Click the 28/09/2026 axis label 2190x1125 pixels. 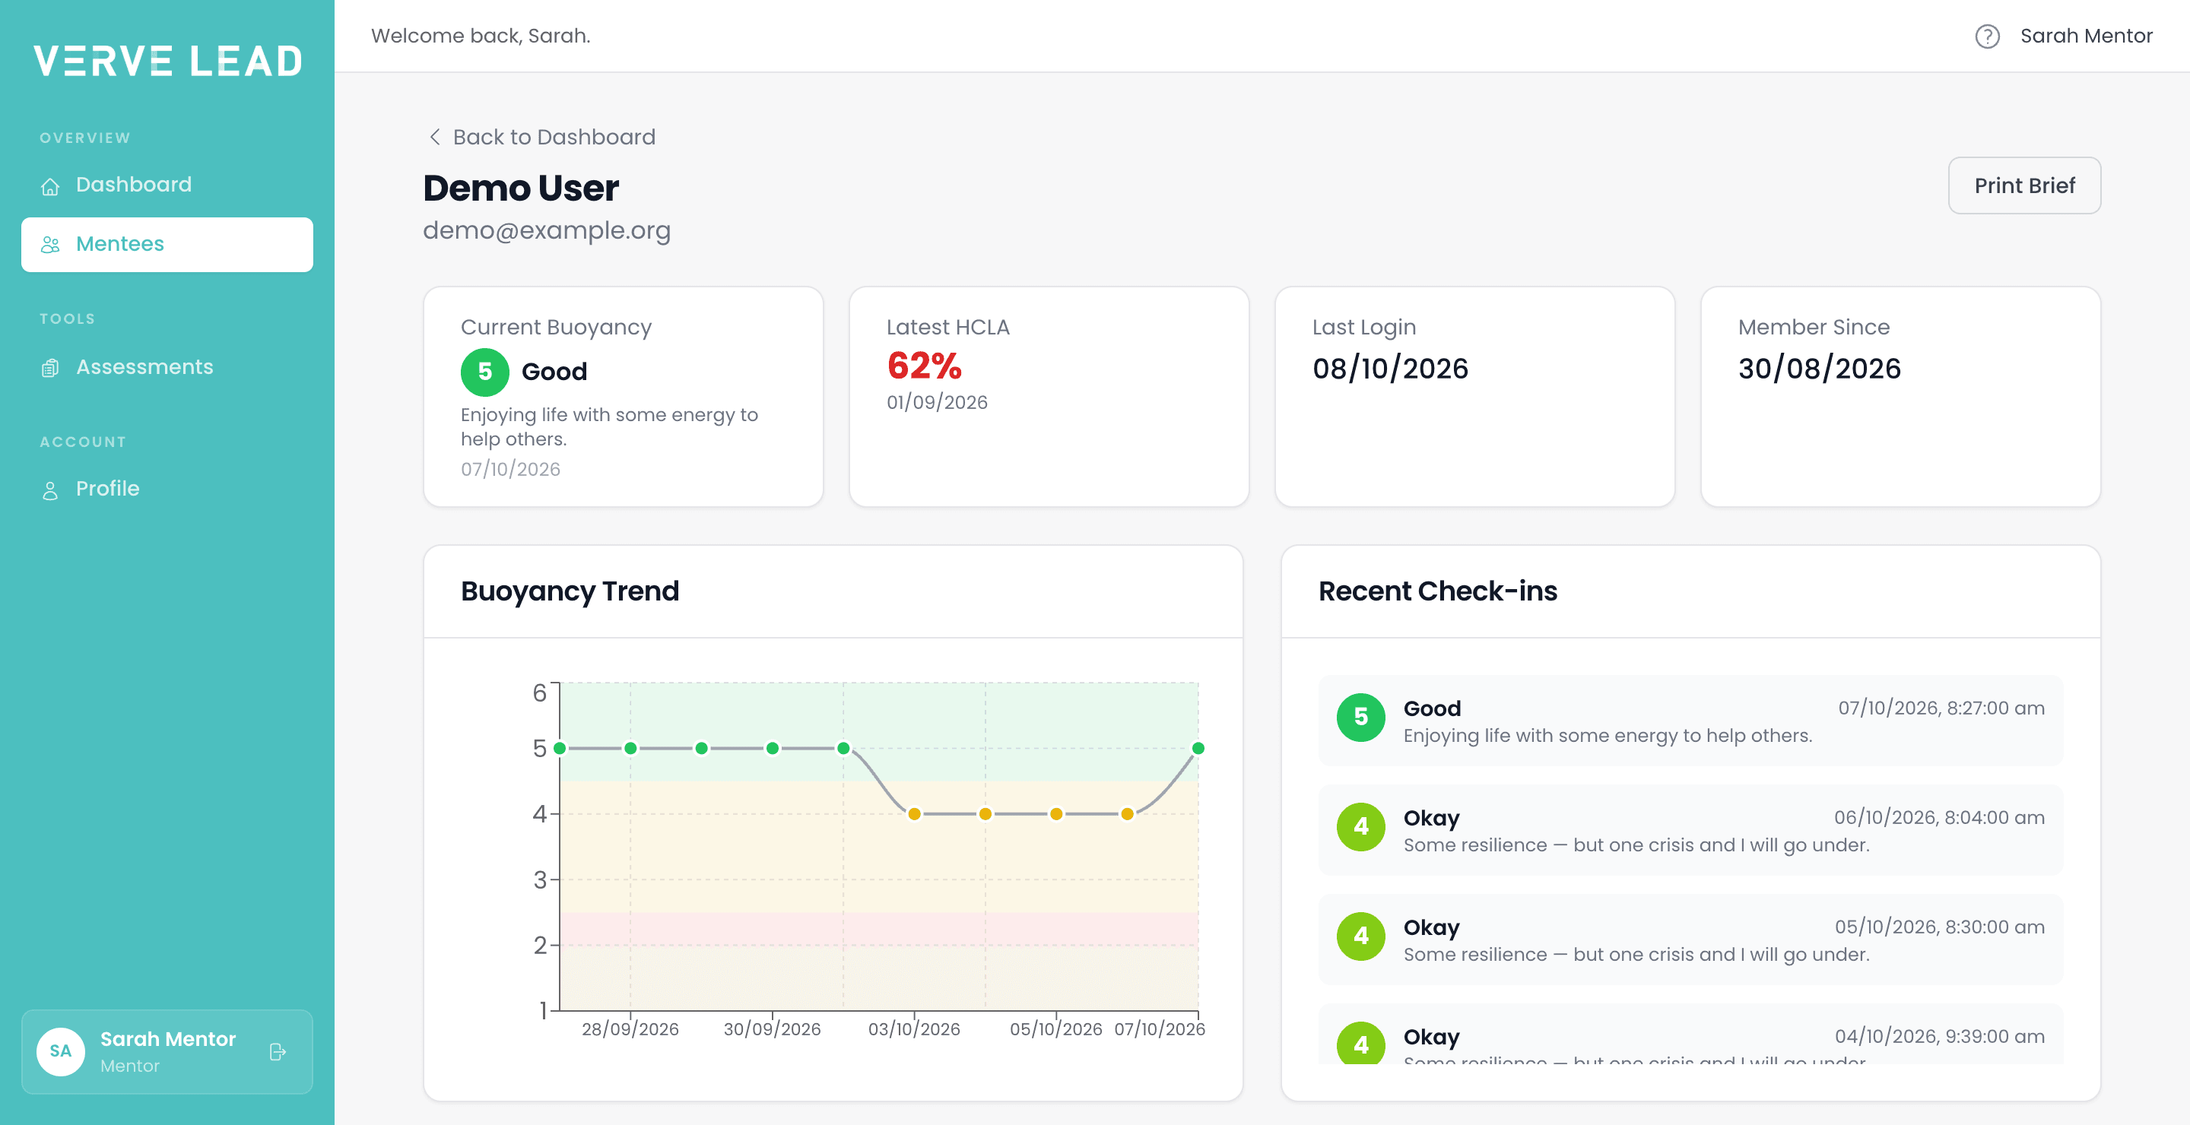click(630, 1029)
